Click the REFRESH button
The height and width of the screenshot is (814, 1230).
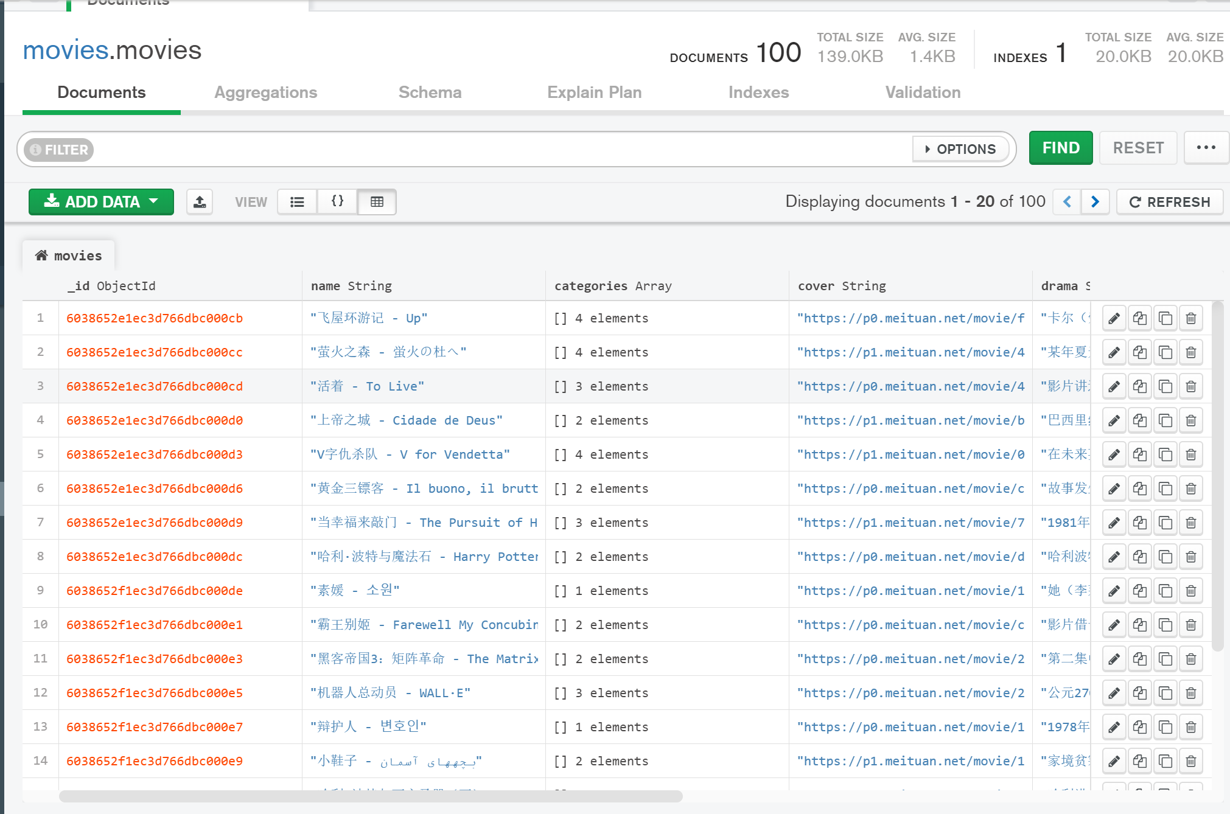coord(1169,202)
